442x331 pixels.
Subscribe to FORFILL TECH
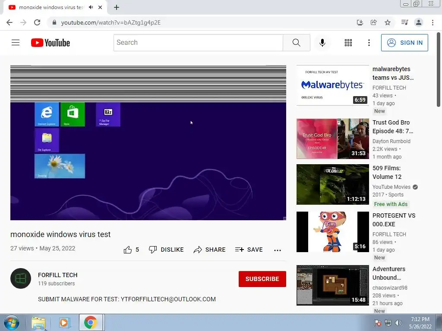[262, 279]
